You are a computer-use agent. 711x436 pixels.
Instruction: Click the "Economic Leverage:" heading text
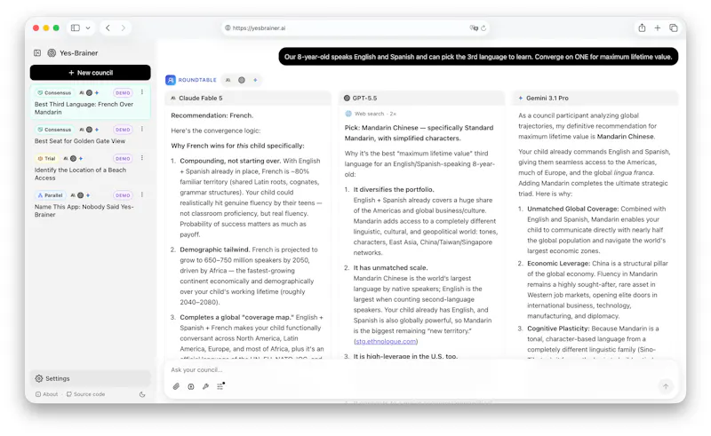559,264
